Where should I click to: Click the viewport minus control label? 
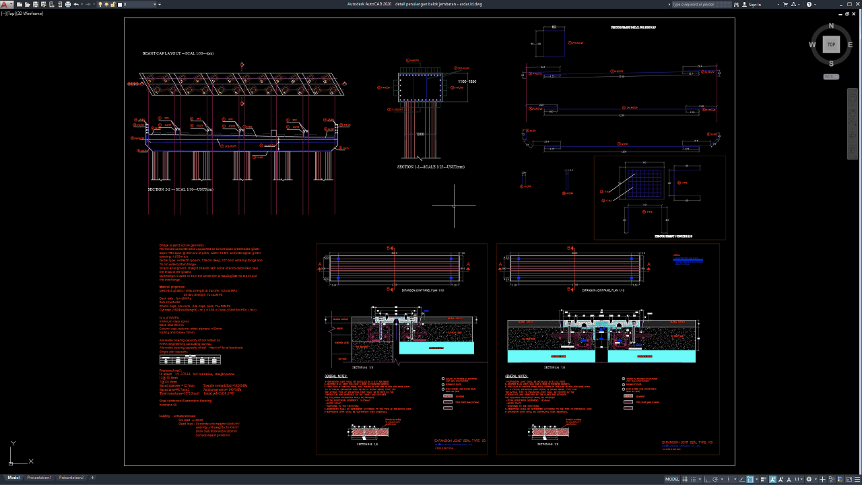(x=3, y=13)
